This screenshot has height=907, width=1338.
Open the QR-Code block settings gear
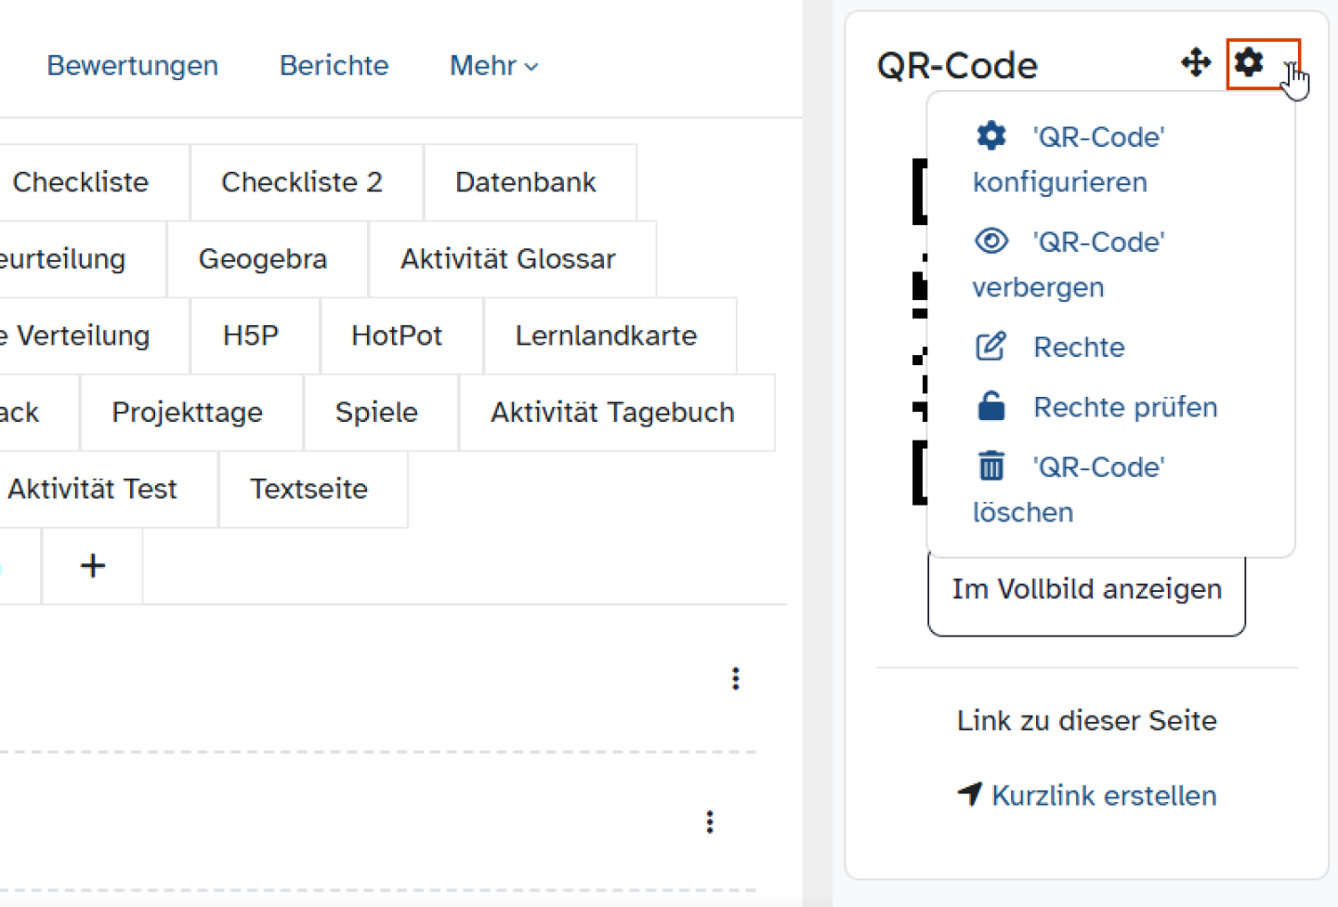point(1248,64)
